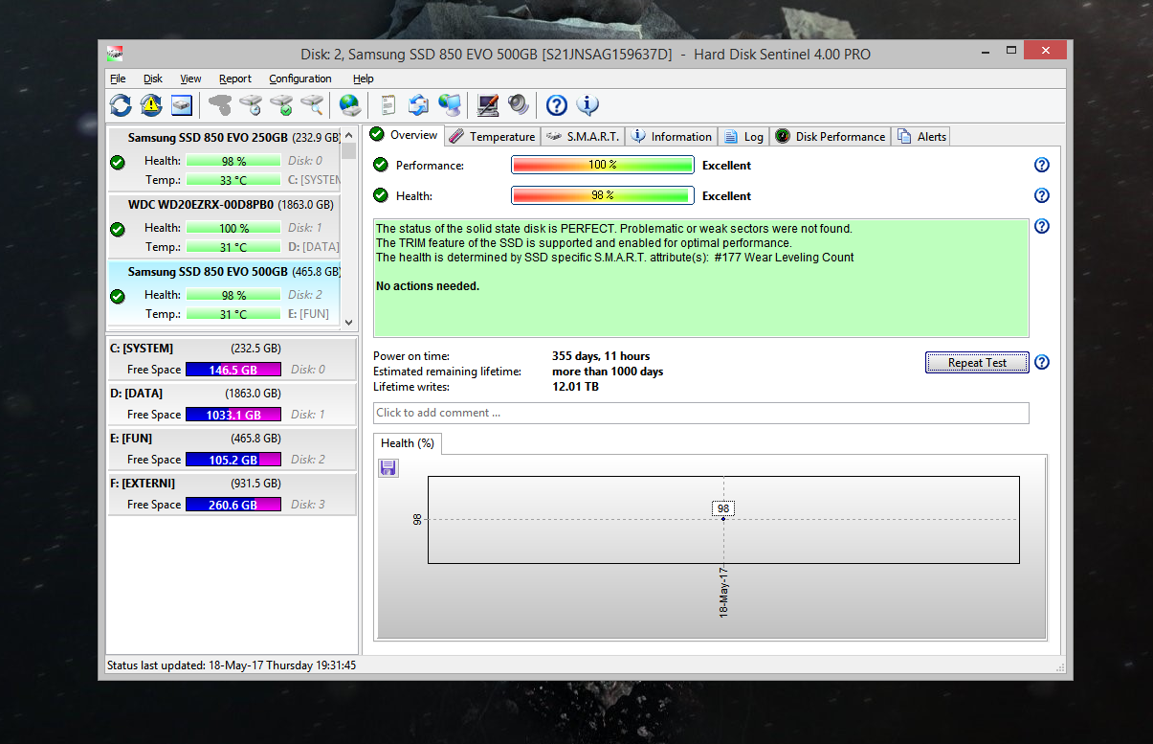Open the View menu
Image resolution: width=1153 pixels, height=744 pixels.
click(190, 79)
